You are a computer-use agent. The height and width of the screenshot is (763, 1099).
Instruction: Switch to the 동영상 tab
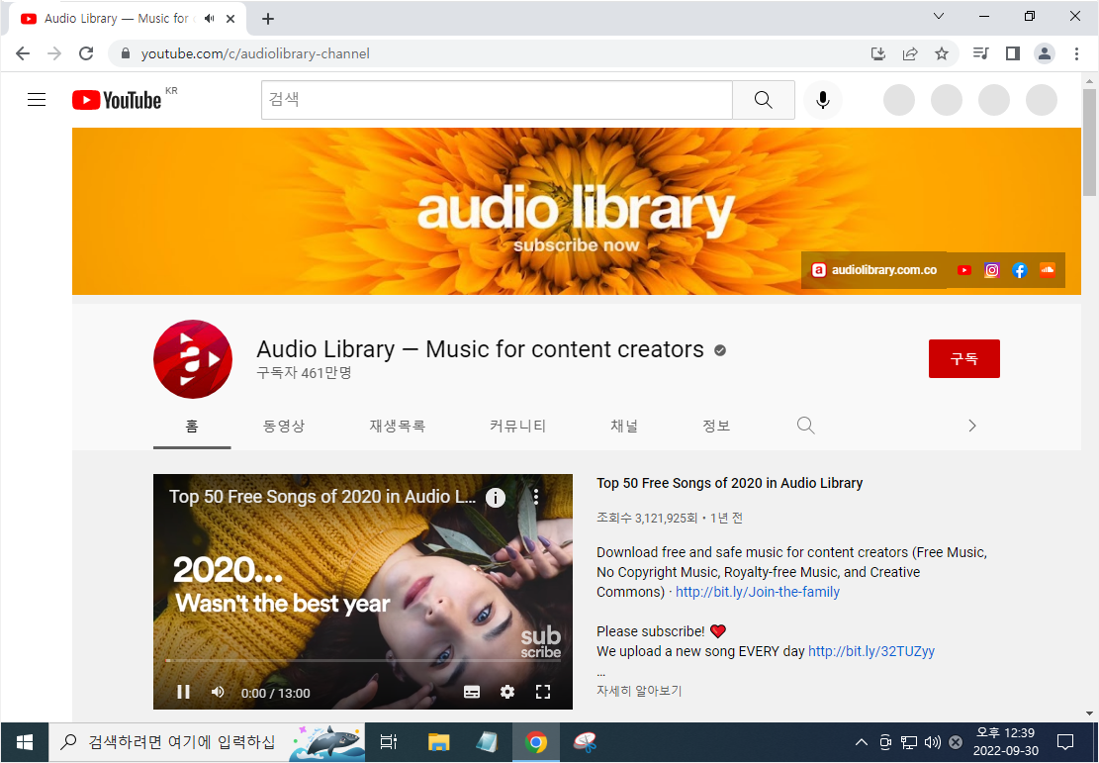tap(284, 426)
